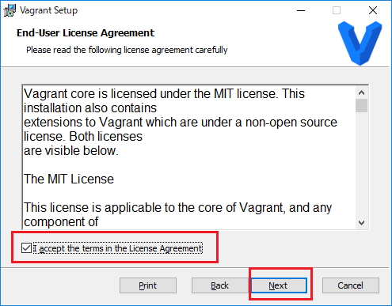Print the license agreement
392x306 pixels.
point(148,285)
